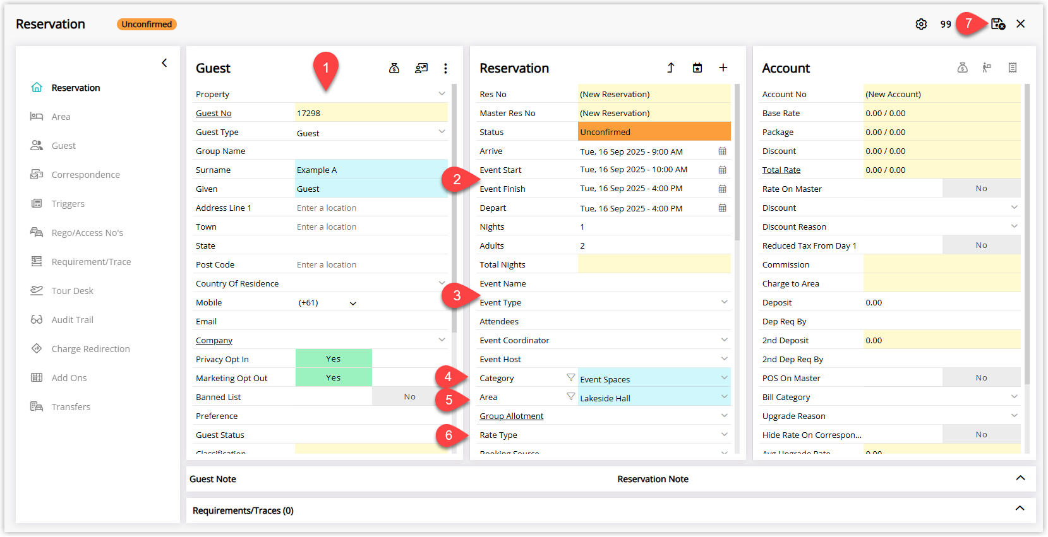Open the Country Of Residence dropdown
Viewport: 1048px width, 537px height.
click(x=442, y=283)
